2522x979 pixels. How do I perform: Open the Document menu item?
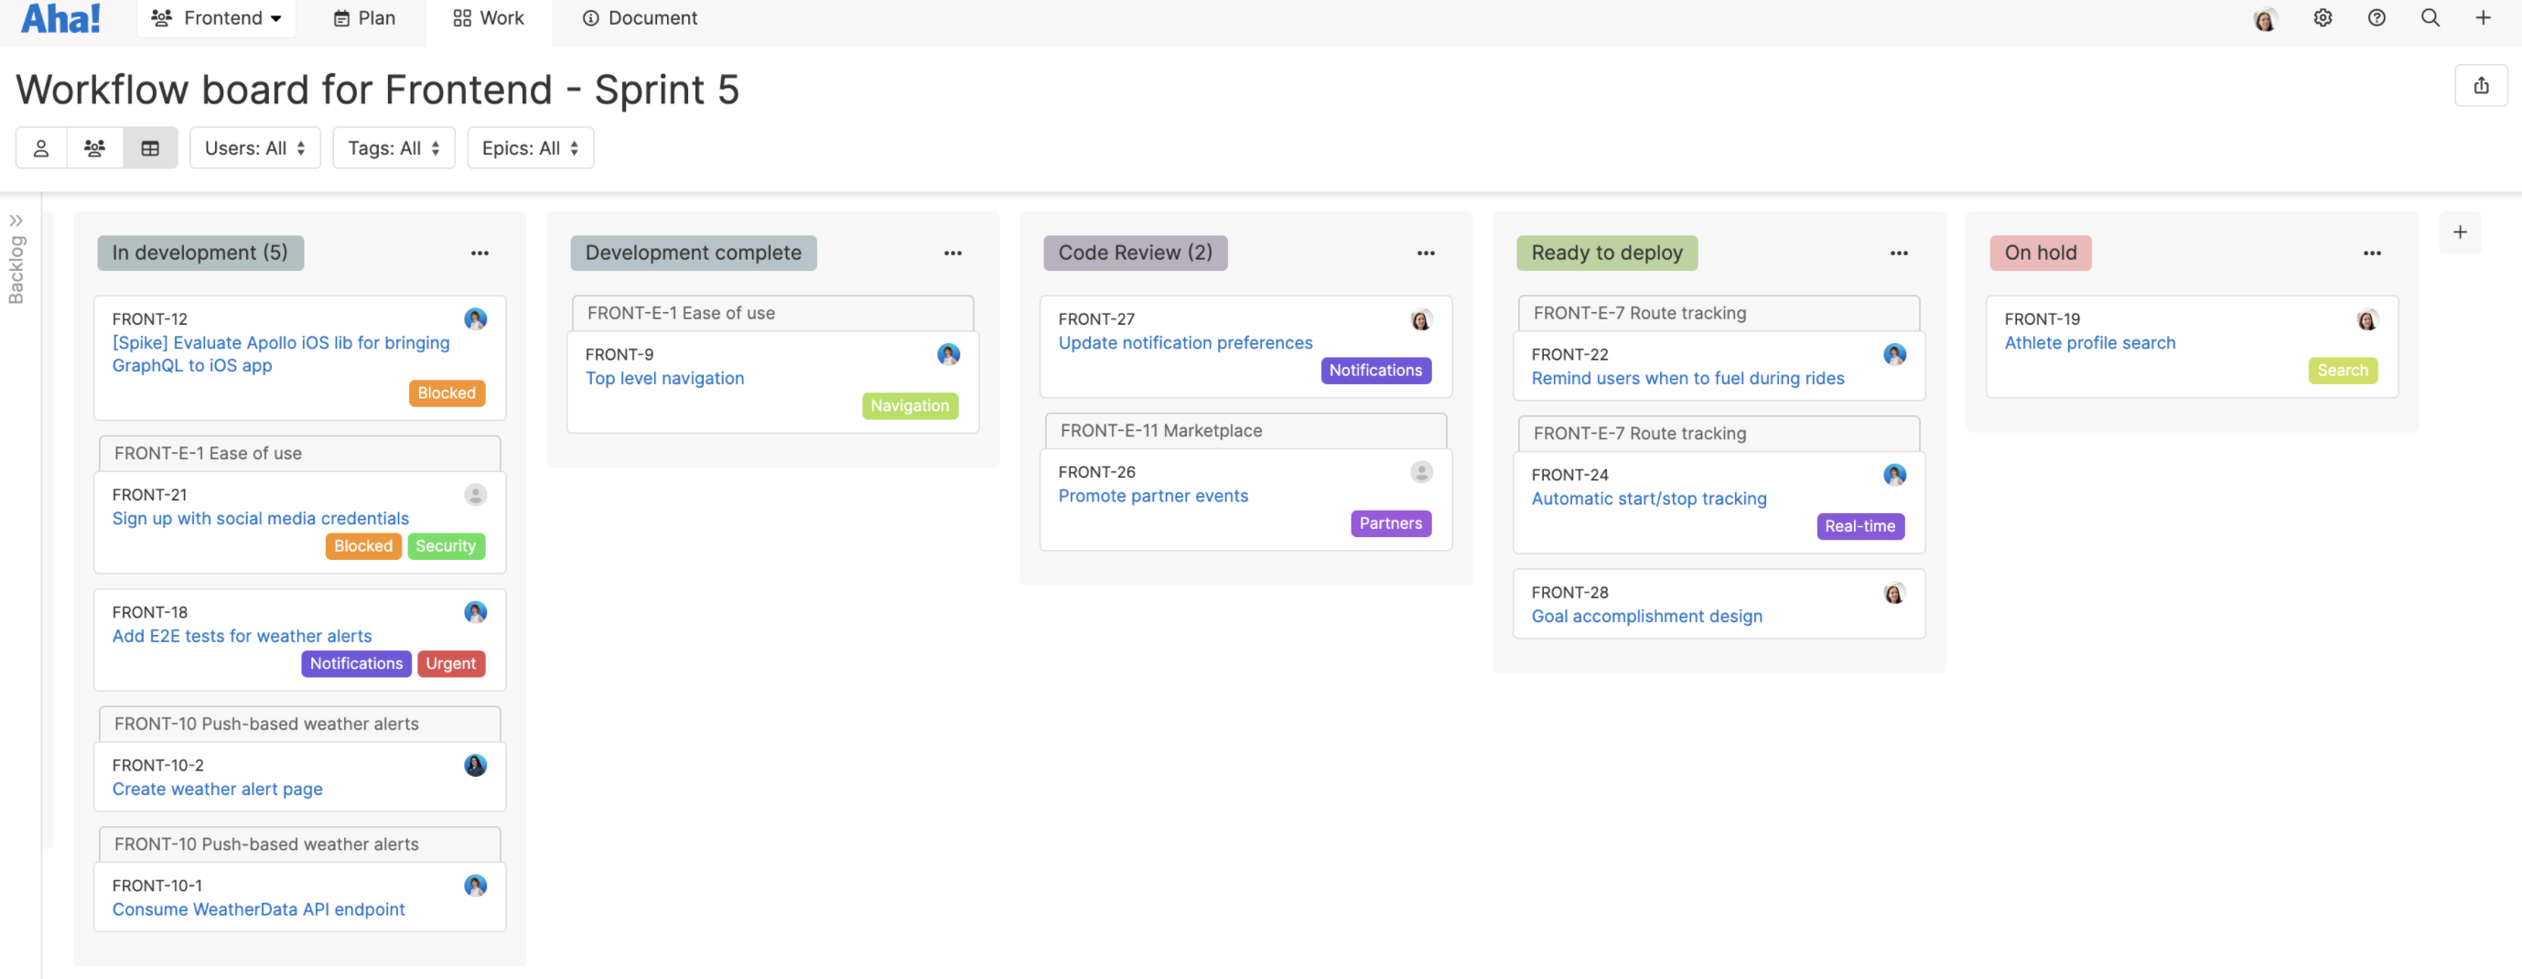(x=637, y=17)
